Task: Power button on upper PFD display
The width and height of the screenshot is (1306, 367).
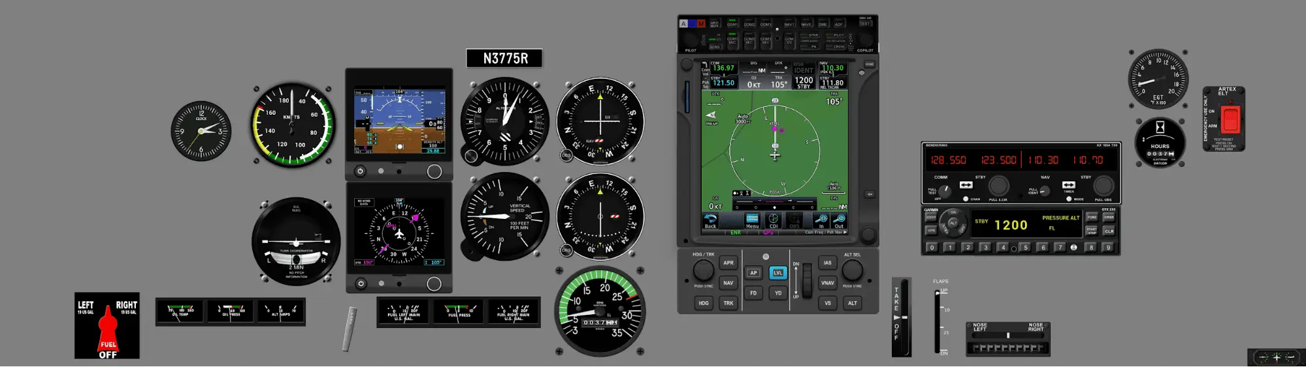Action: [x=360, y=171]
